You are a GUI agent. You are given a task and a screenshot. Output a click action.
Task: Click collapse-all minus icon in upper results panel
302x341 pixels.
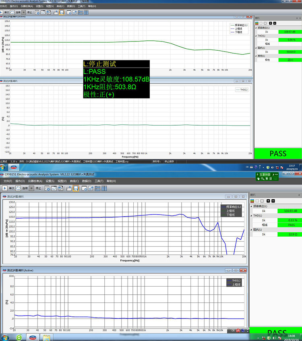275,23
